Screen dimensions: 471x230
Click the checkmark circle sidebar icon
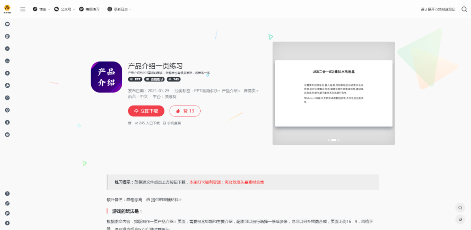tap(7, 49)
